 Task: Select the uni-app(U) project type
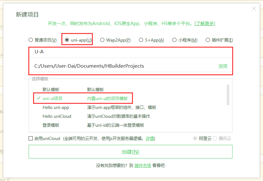pos(67,40)
